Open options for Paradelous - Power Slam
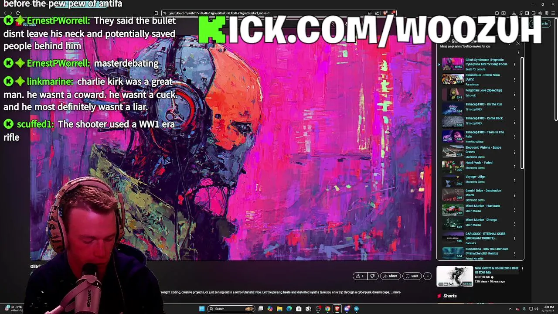This screenshot has height=314, width=558. click(x=514, y=80)
